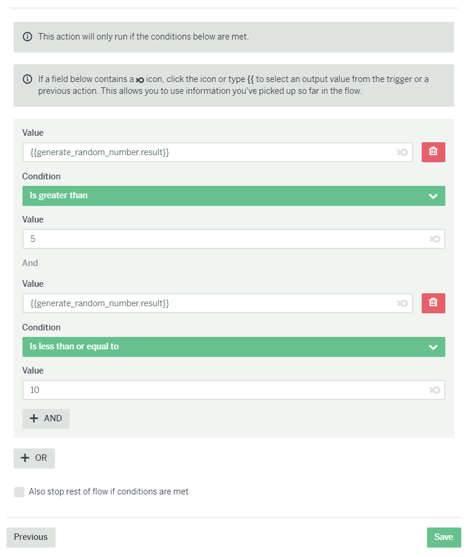Screen dimensions: 466x557
Task: Delete the 'Is greater than' condition with trash icon
Action: click(433, 152)
